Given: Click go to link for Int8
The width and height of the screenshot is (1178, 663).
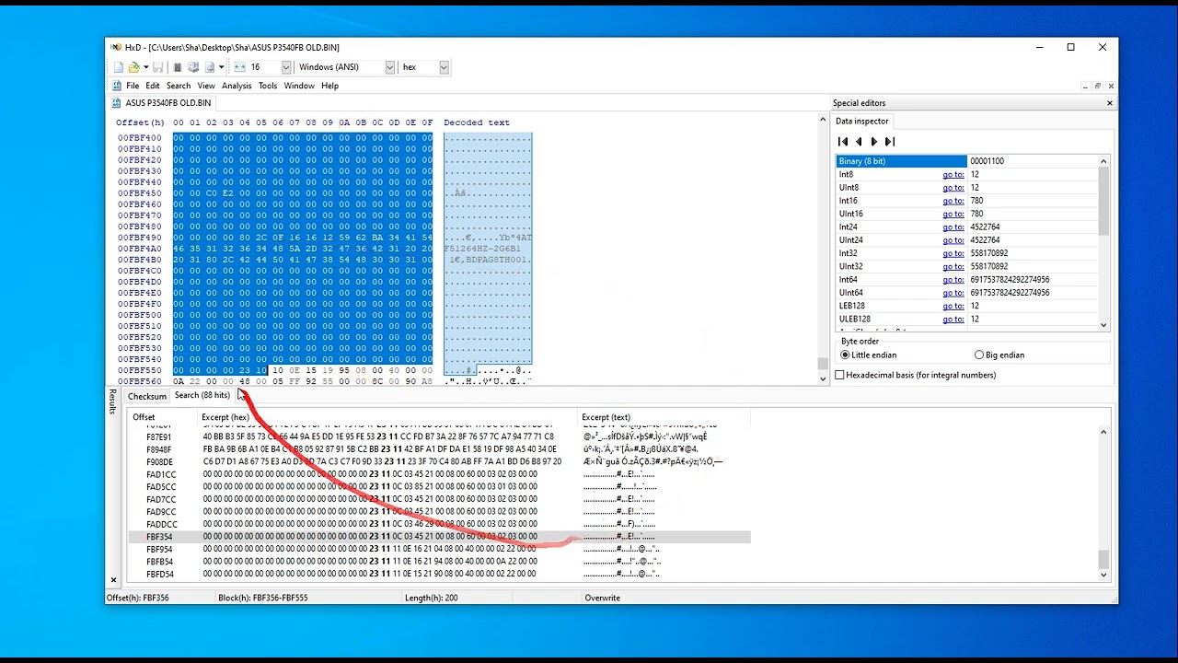Looking at the screenshot, I should click(x=953, y=174).
